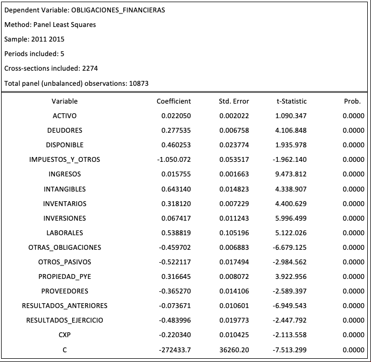This screenshot has height=362, width=371.
Task: Select the Total panel observations line
Action: coord(76,84)
